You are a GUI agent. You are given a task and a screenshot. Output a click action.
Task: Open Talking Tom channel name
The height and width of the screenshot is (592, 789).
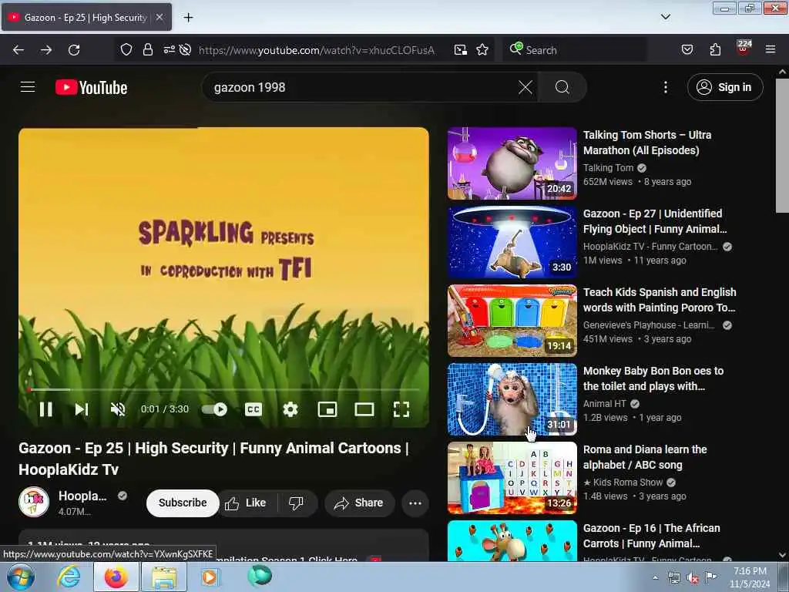(609, 167)
